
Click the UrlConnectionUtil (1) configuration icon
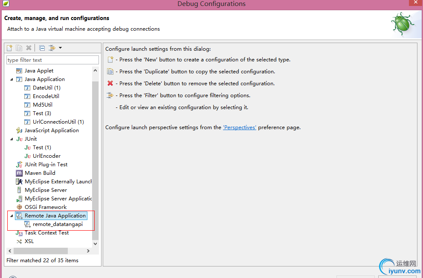pyautogui.click(x=27, y=122)
